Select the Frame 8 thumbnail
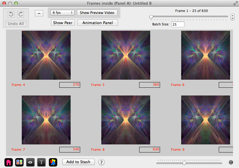This screenshot has height=168, width=239. point(126,120)
